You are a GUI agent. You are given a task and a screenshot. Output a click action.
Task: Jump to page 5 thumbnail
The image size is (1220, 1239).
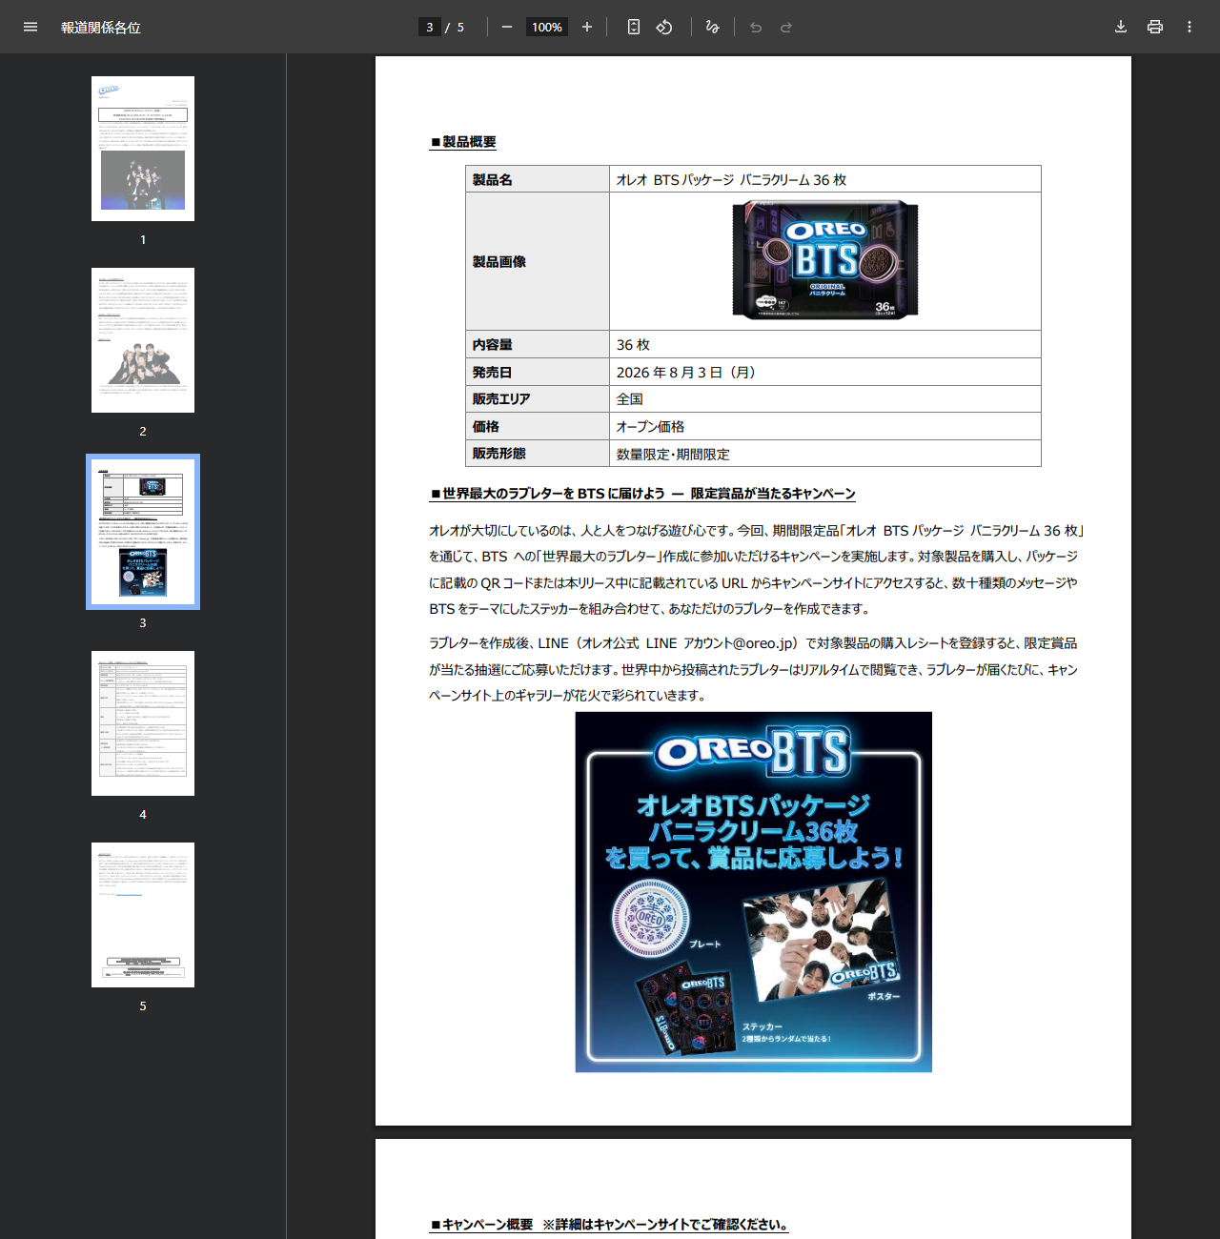pyautogui.click(x=143, y=915)
